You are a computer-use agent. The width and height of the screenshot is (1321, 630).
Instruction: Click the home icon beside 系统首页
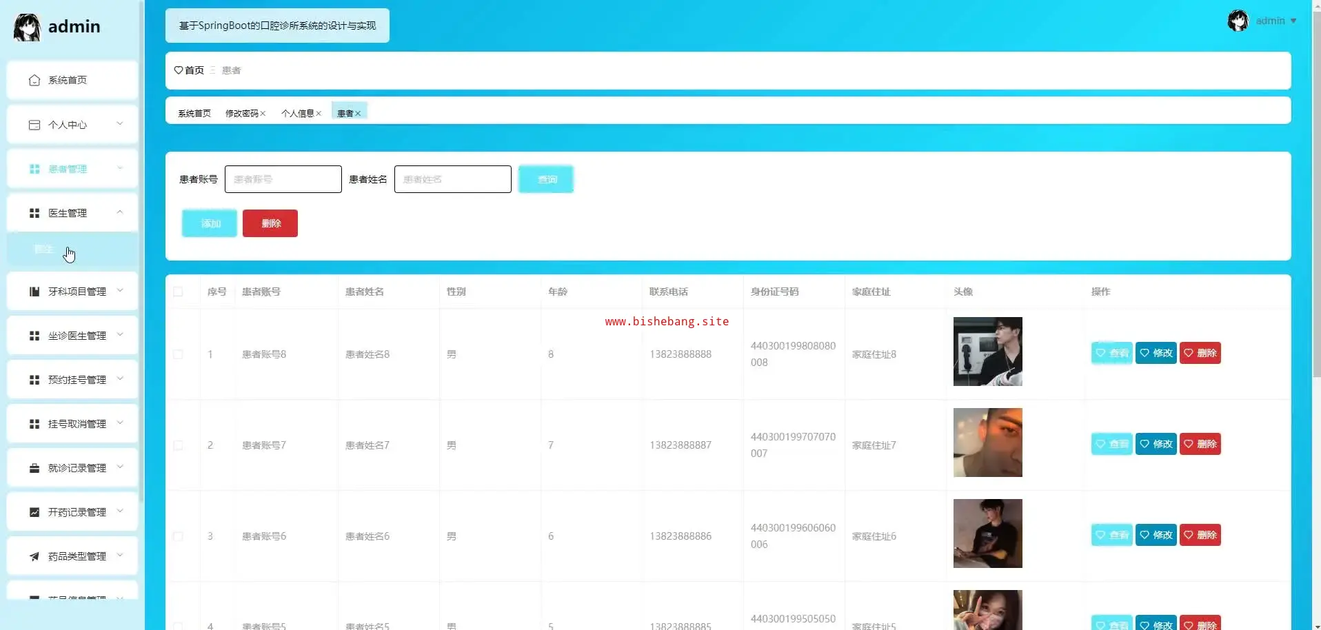click(34, 81)
